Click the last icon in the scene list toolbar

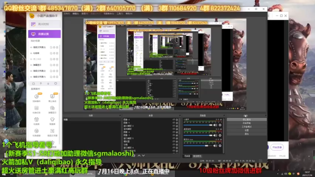pyautogui.click(x=56, y=83)
